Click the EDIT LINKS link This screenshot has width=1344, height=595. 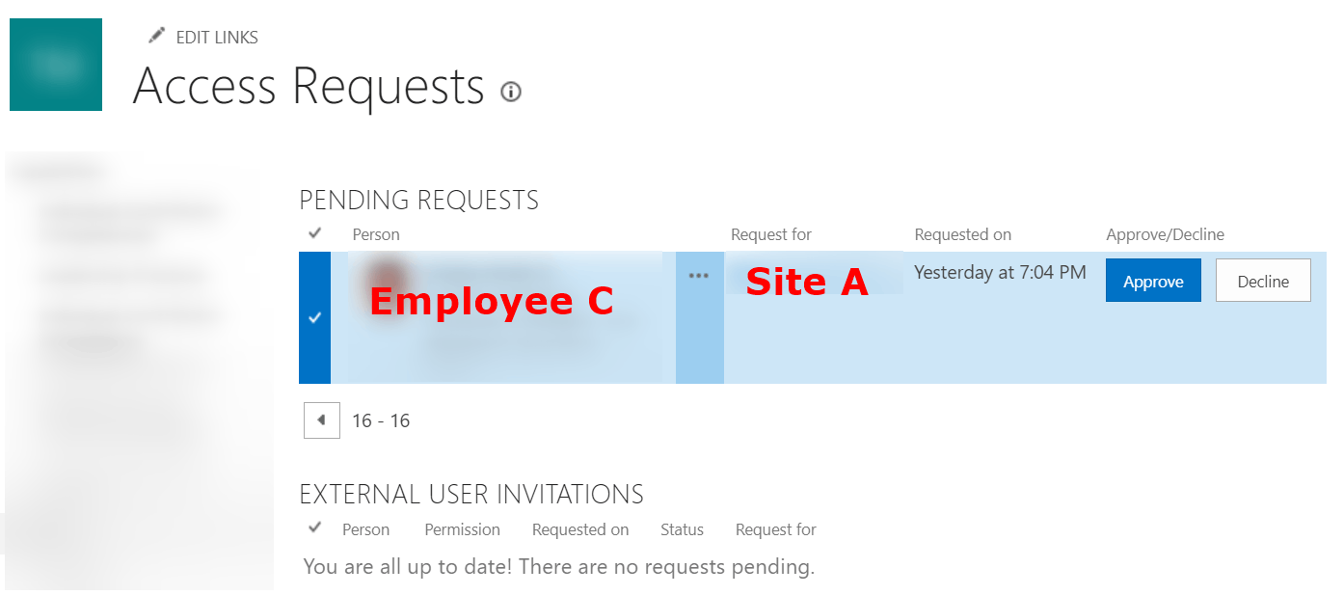coord(217,38)
